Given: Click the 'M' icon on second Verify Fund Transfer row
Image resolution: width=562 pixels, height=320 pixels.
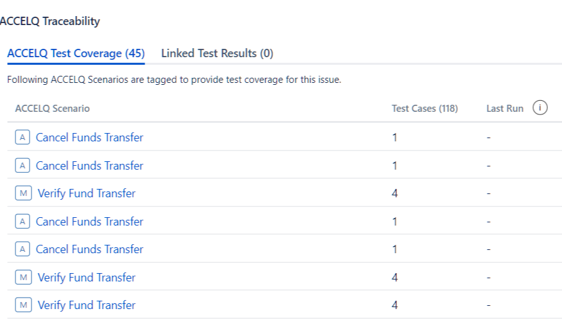Looking at the screenshot, I should (24, 278).
